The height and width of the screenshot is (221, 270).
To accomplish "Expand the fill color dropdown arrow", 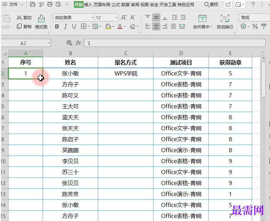I will 113,27.
